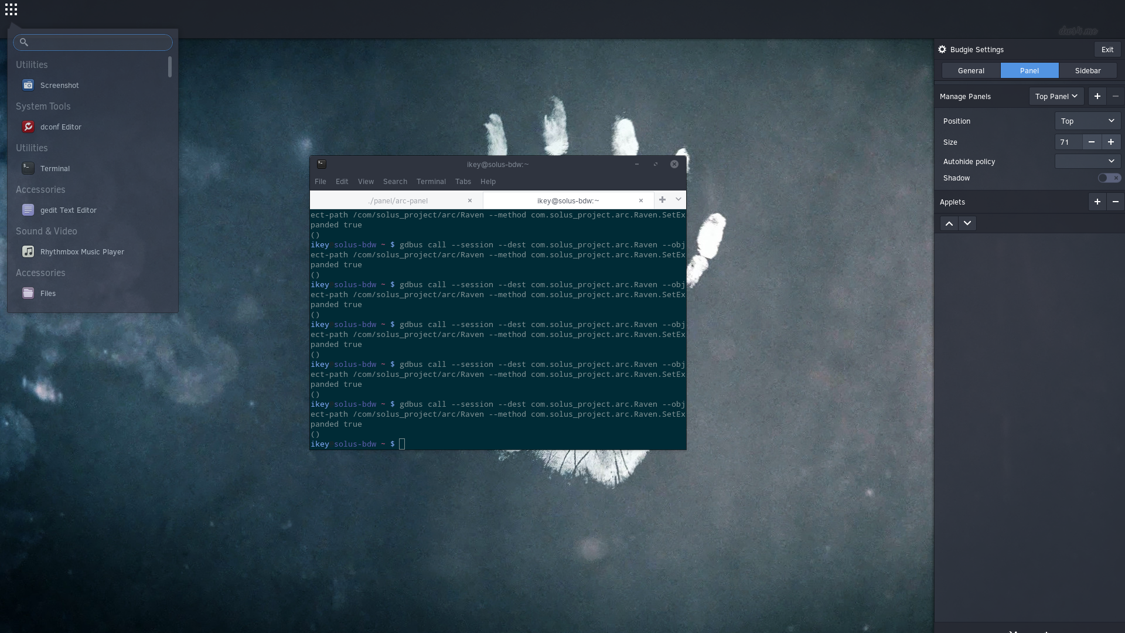
Task: Open the terminal Tabs menu
Action: pyautogui.click(x=463, y=182)
